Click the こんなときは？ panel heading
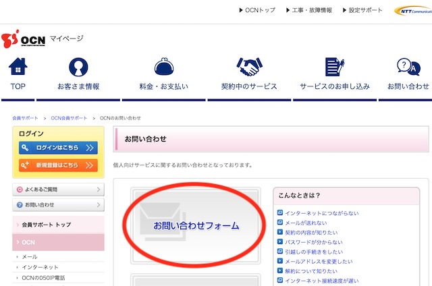Screen dimensions: 432x286 (x=299, y=195)
